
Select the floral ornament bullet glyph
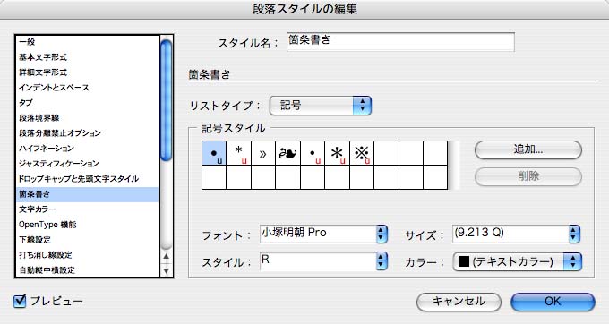point(287,153)
